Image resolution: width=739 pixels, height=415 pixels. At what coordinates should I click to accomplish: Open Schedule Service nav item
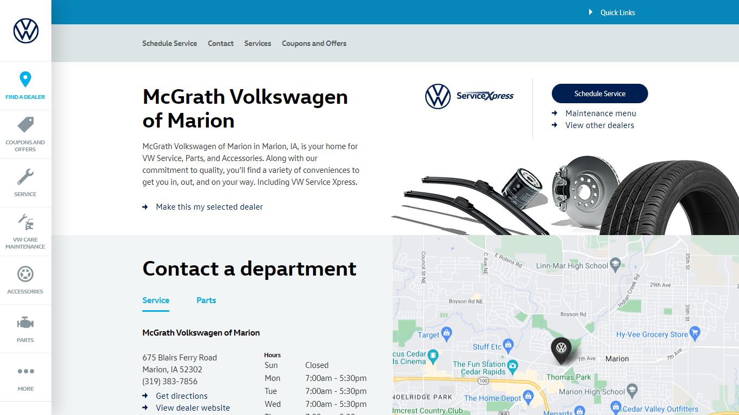pos(169,43)
